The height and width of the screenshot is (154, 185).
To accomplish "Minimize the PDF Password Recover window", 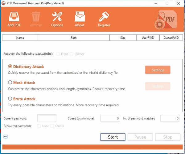I will click(x=156, y=3).
